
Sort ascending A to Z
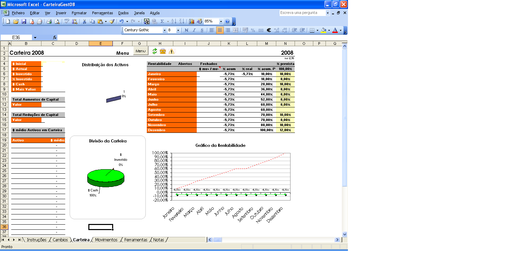pyautogui.click(x=174, y=21)
